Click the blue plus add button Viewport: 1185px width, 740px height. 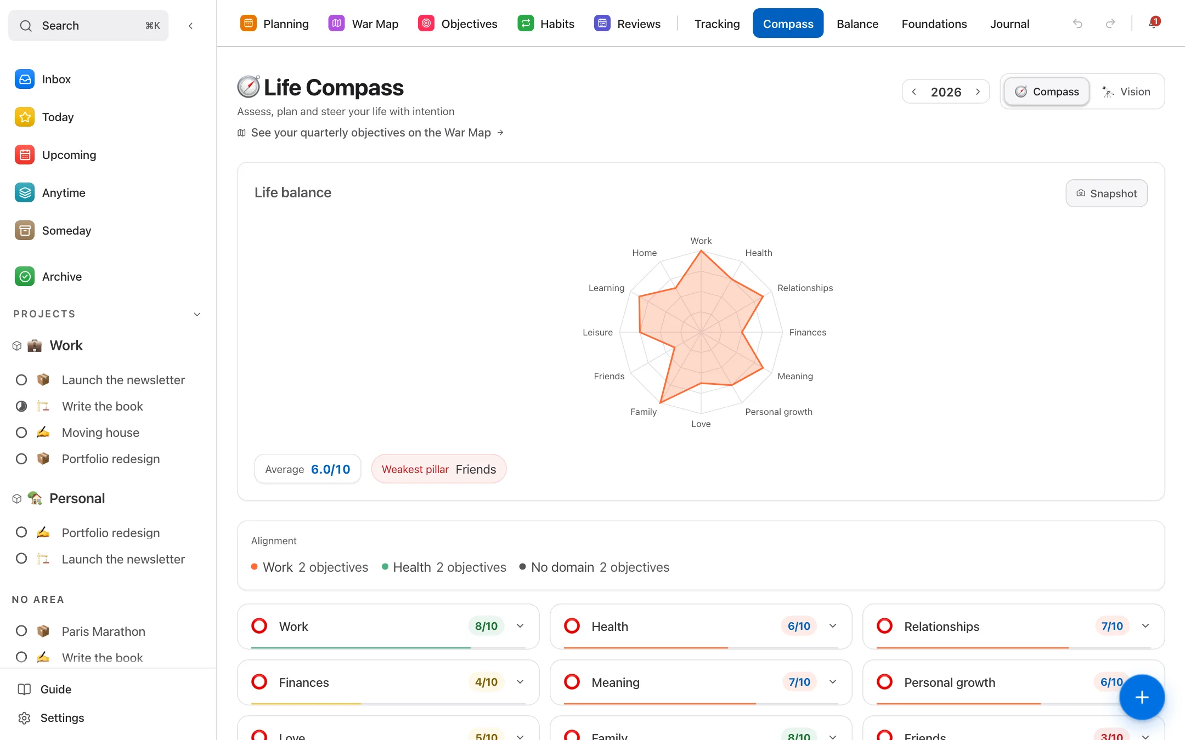pyautogui.click(x=1142, y=697)
